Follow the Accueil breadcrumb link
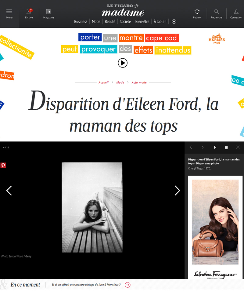 tap(103, 82)
